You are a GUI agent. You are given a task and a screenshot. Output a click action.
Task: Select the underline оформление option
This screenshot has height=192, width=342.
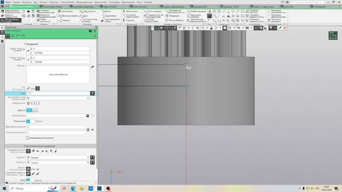click(x=28, y=103)
